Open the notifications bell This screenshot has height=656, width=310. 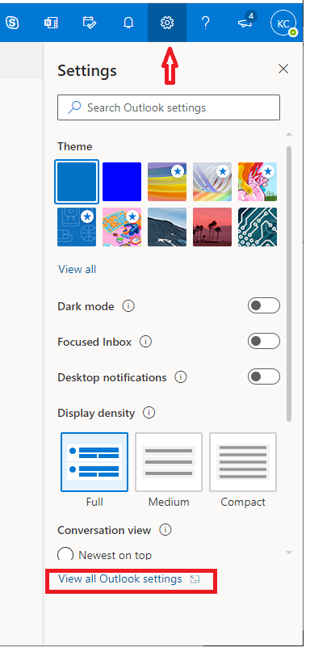pos(128,23)
